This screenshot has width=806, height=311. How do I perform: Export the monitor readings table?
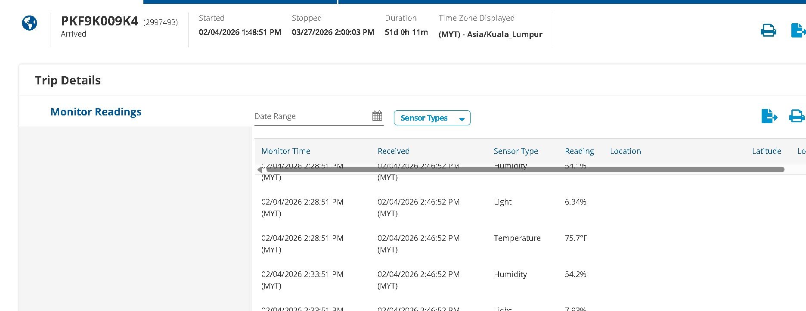coord(769,116)
